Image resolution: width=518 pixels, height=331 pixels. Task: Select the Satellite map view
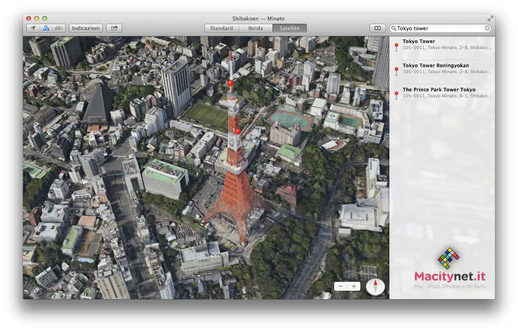click(x=289, y=28)
